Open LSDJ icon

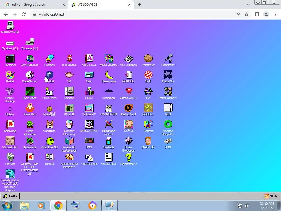(x=89, y=93)
